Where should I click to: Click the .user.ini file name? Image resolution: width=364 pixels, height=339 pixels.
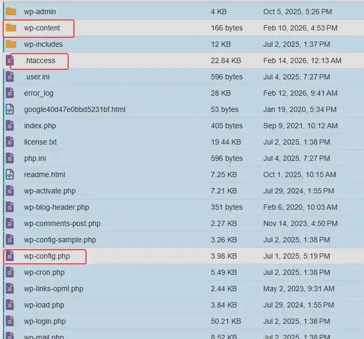37,77
